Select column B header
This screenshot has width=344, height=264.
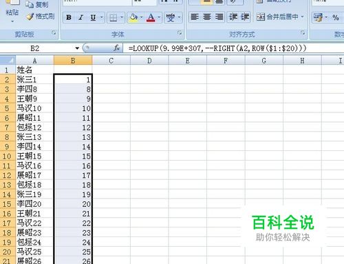pyautogui.click(x=73, y=61)
